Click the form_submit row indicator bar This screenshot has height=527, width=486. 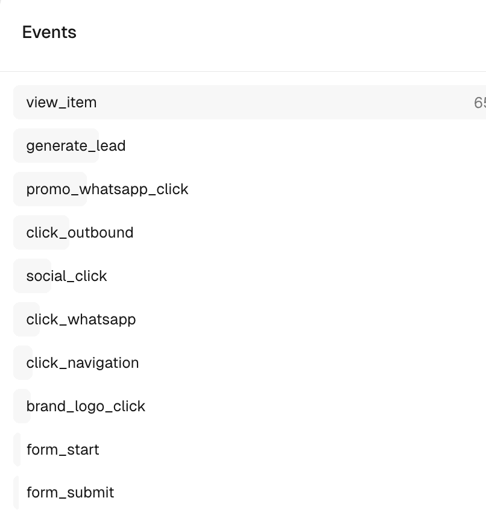(15, 493)
